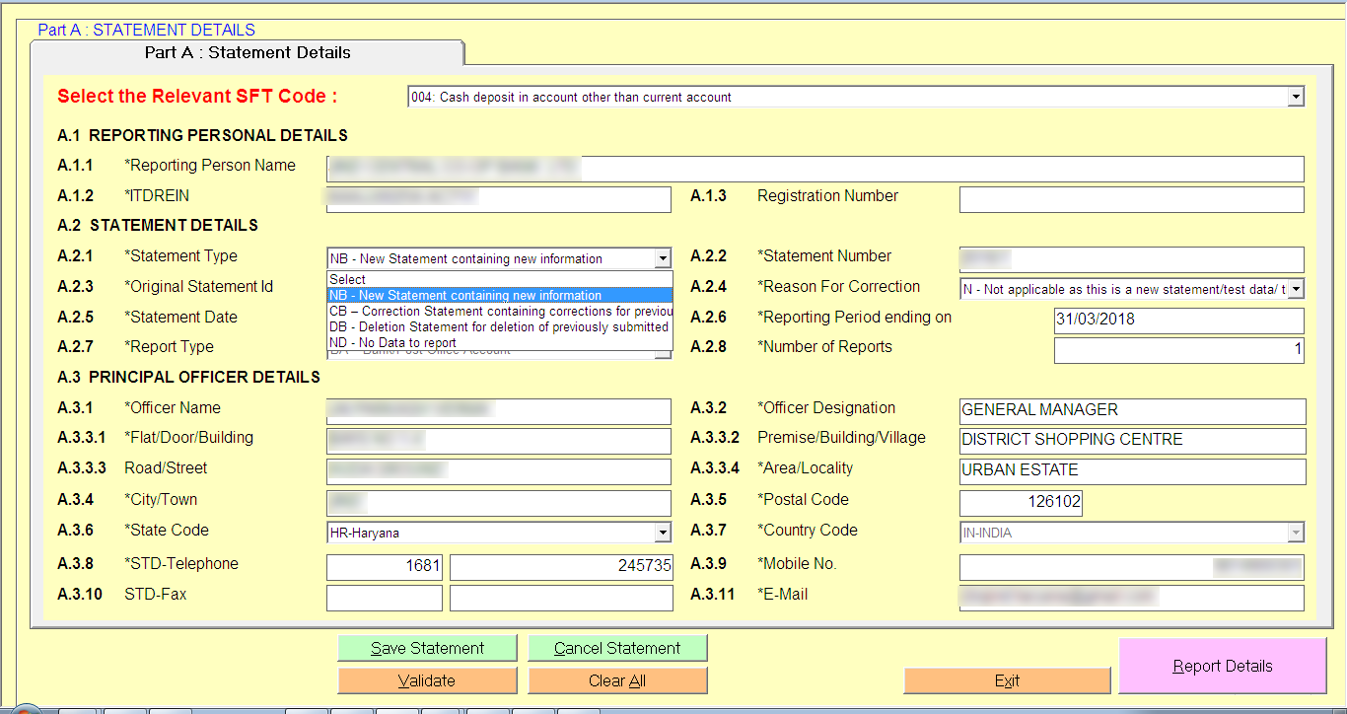Viewport: 1347px width, 714px height.
Task: Open the State Code dropdown
Action: [662, 533]
